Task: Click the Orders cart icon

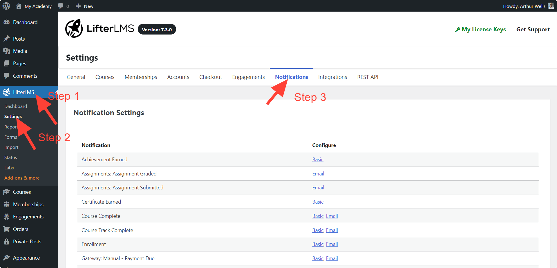Action: coord(6,229)
